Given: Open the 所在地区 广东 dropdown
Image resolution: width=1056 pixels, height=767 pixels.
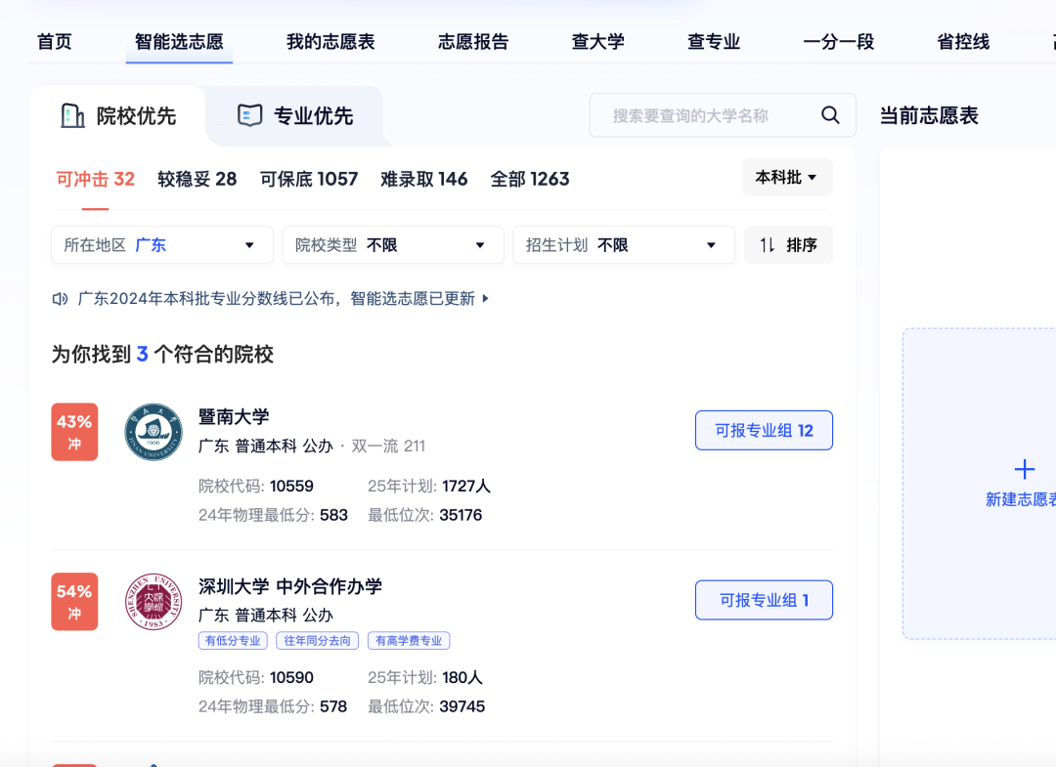Looking at the screenshot, I should coord(162,245).
